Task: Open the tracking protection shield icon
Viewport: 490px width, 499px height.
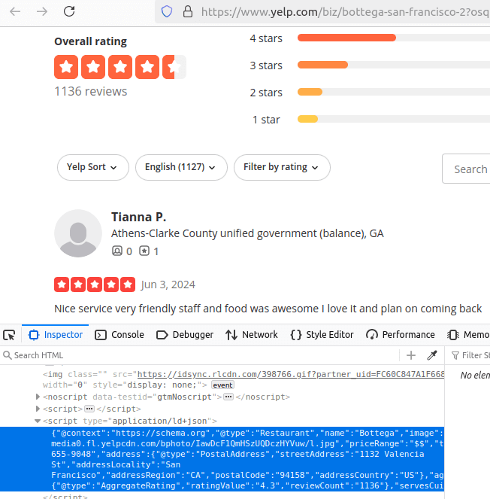Action: click(167, 12)
